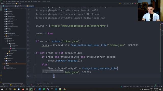Viewport: 163px width, 91px height.
Task: Collapse the gdrive folder
Action: [6, 42]
